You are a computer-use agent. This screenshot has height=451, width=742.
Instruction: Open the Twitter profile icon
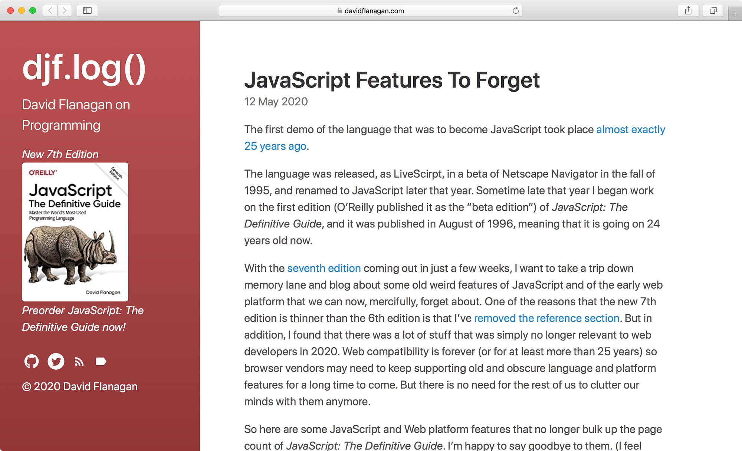click(x=56, y=361)
